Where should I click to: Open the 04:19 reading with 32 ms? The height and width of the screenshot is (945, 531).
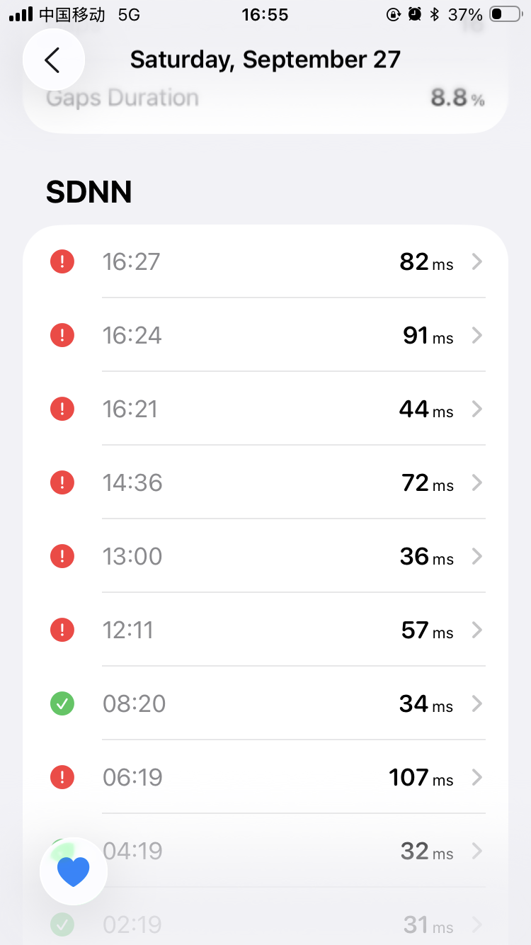283,851
